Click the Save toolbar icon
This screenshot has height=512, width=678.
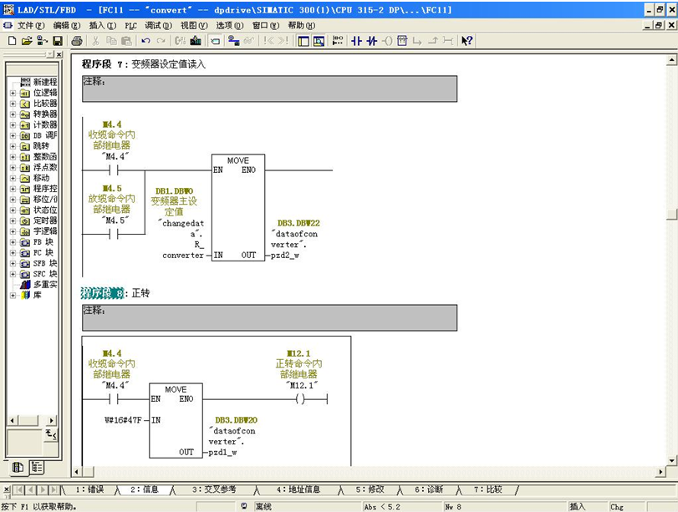tap(58, 41)
